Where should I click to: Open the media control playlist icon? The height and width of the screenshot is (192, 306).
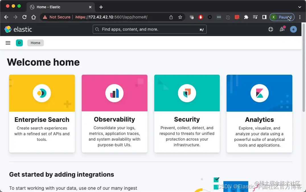point(255,17)
